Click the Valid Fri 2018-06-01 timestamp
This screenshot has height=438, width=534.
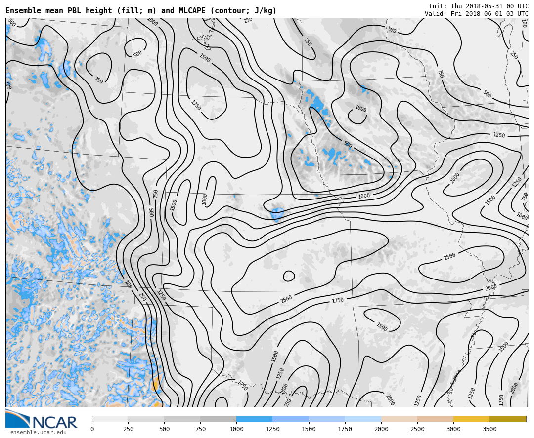pos(476,14)
